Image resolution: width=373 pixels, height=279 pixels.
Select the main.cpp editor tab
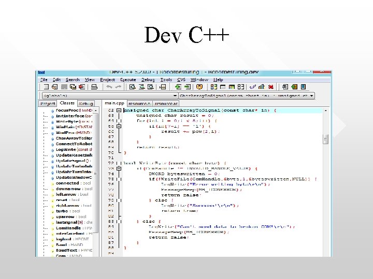114,103
